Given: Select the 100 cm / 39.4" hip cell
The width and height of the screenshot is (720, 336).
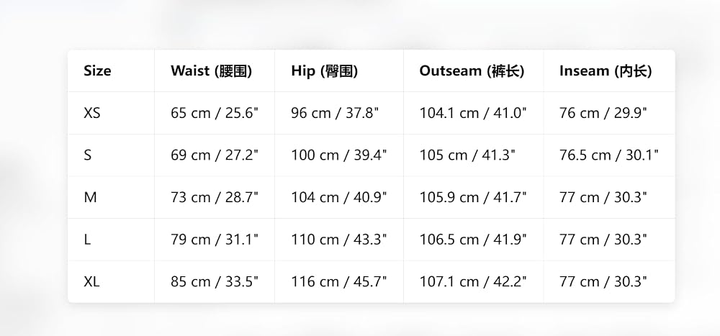Looking at the screenshot, I should coord(339,155).
